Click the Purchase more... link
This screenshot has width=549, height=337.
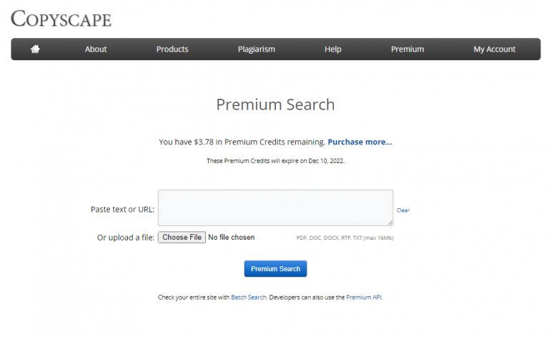click(x=360, y=142)
